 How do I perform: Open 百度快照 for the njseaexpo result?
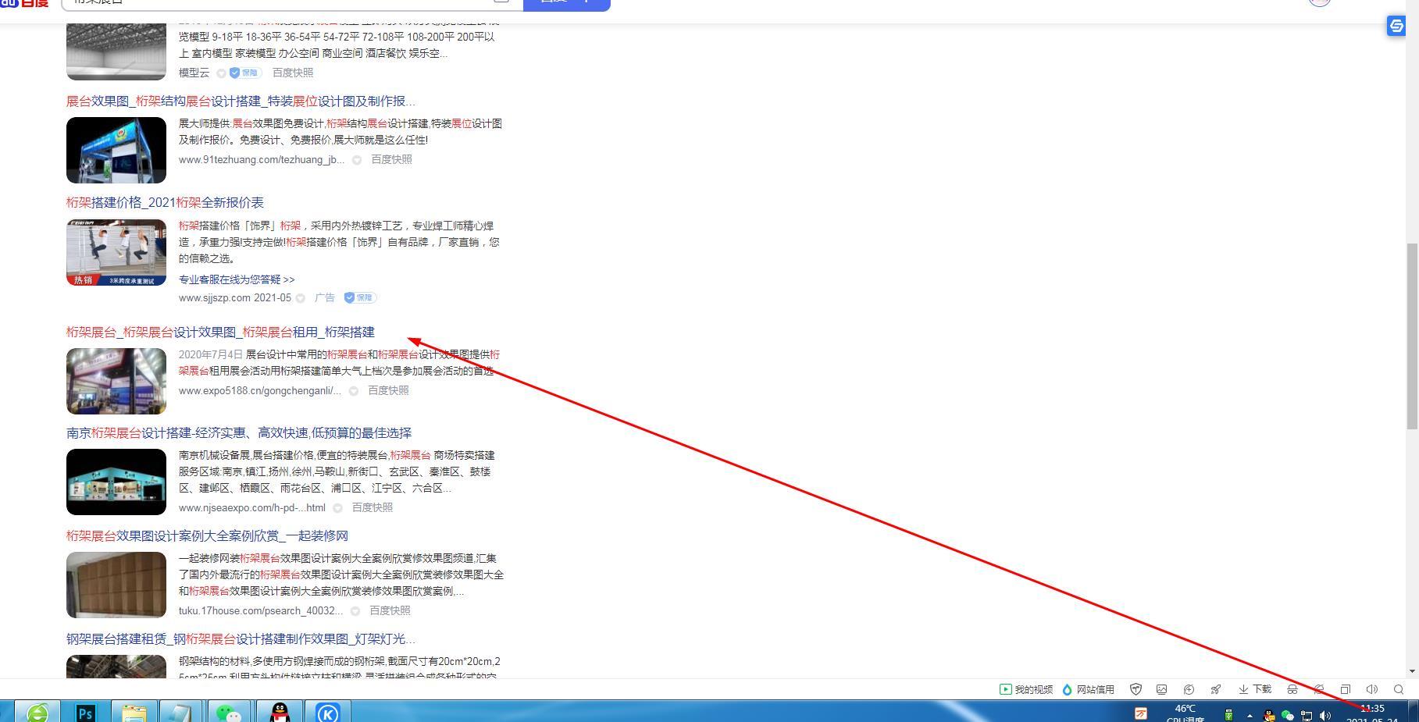click(x=372, y=507)
